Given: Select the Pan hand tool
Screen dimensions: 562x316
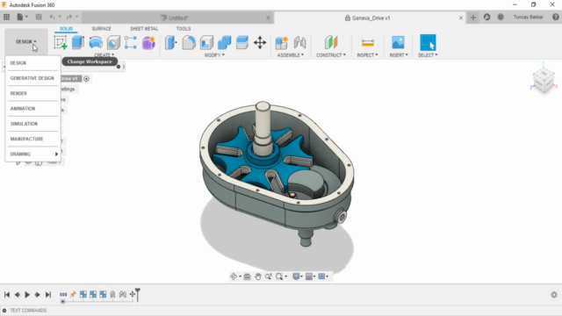Looking at the screenshot, I should tap(257, 276).
